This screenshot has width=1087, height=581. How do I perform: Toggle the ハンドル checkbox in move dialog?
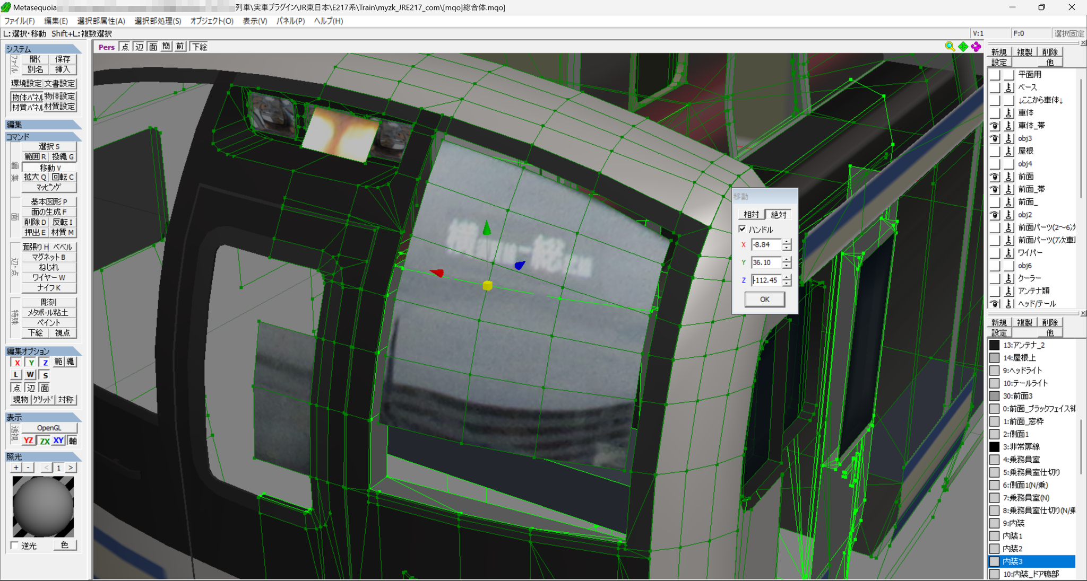point(742,229)
